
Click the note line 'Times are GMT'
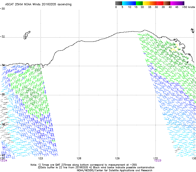click(x=51, y=165)
